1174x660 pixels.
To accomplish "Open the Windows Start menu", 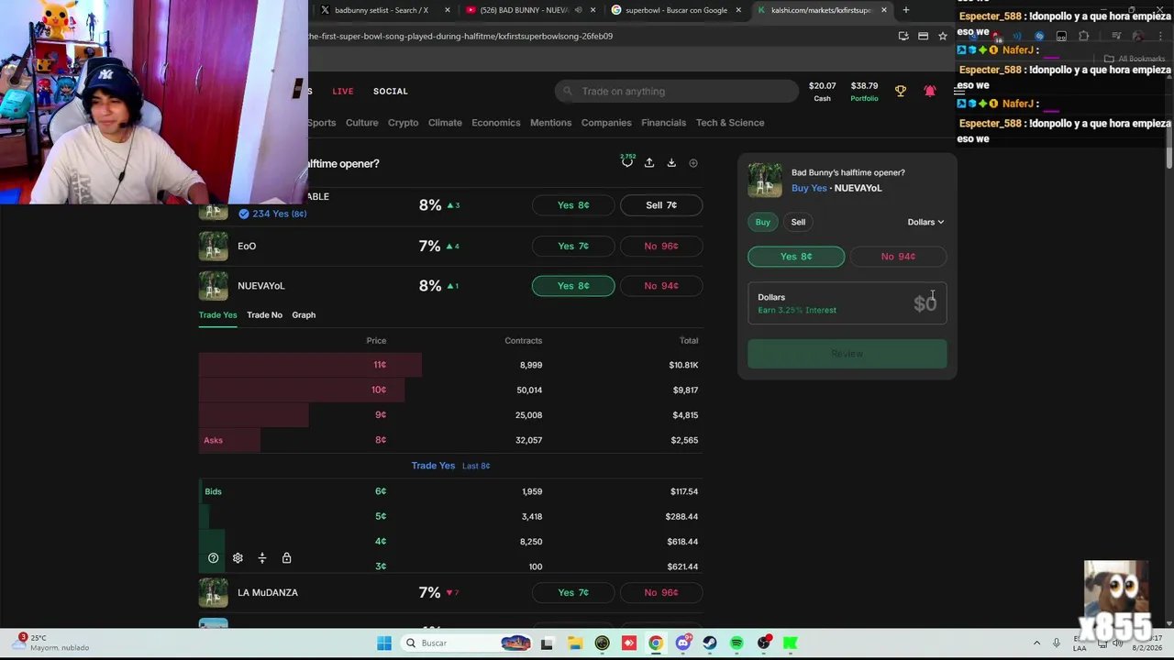I will click(384, 643).
